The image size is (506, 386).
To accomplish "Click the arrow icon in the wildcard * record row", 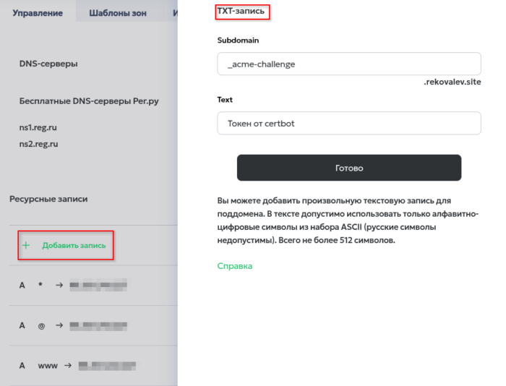I will pos(59,286).
